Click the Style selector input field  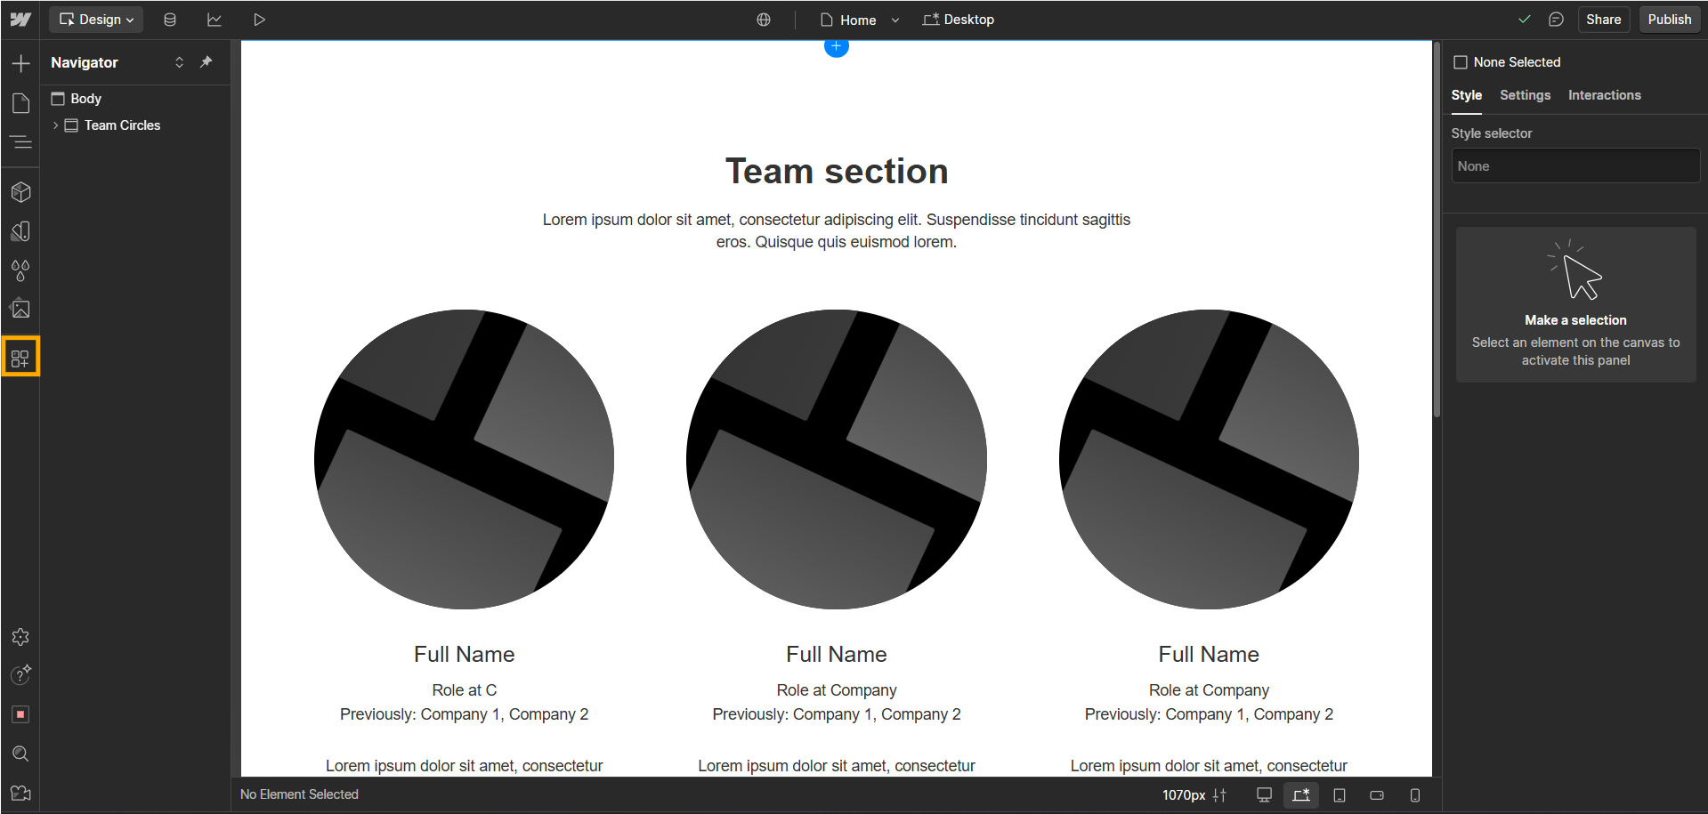click(1574, 166)
